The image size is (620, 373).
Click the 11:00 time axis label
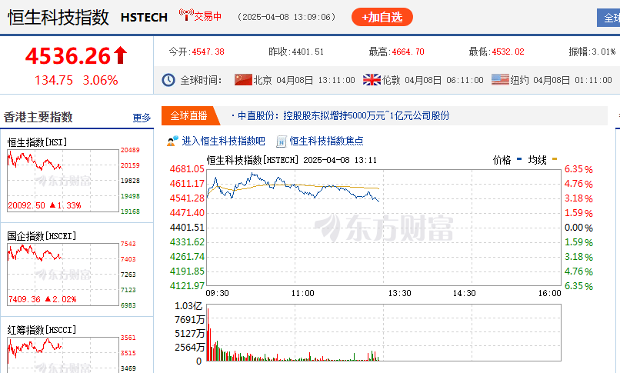pyautogui.click(x=302, y=293)
